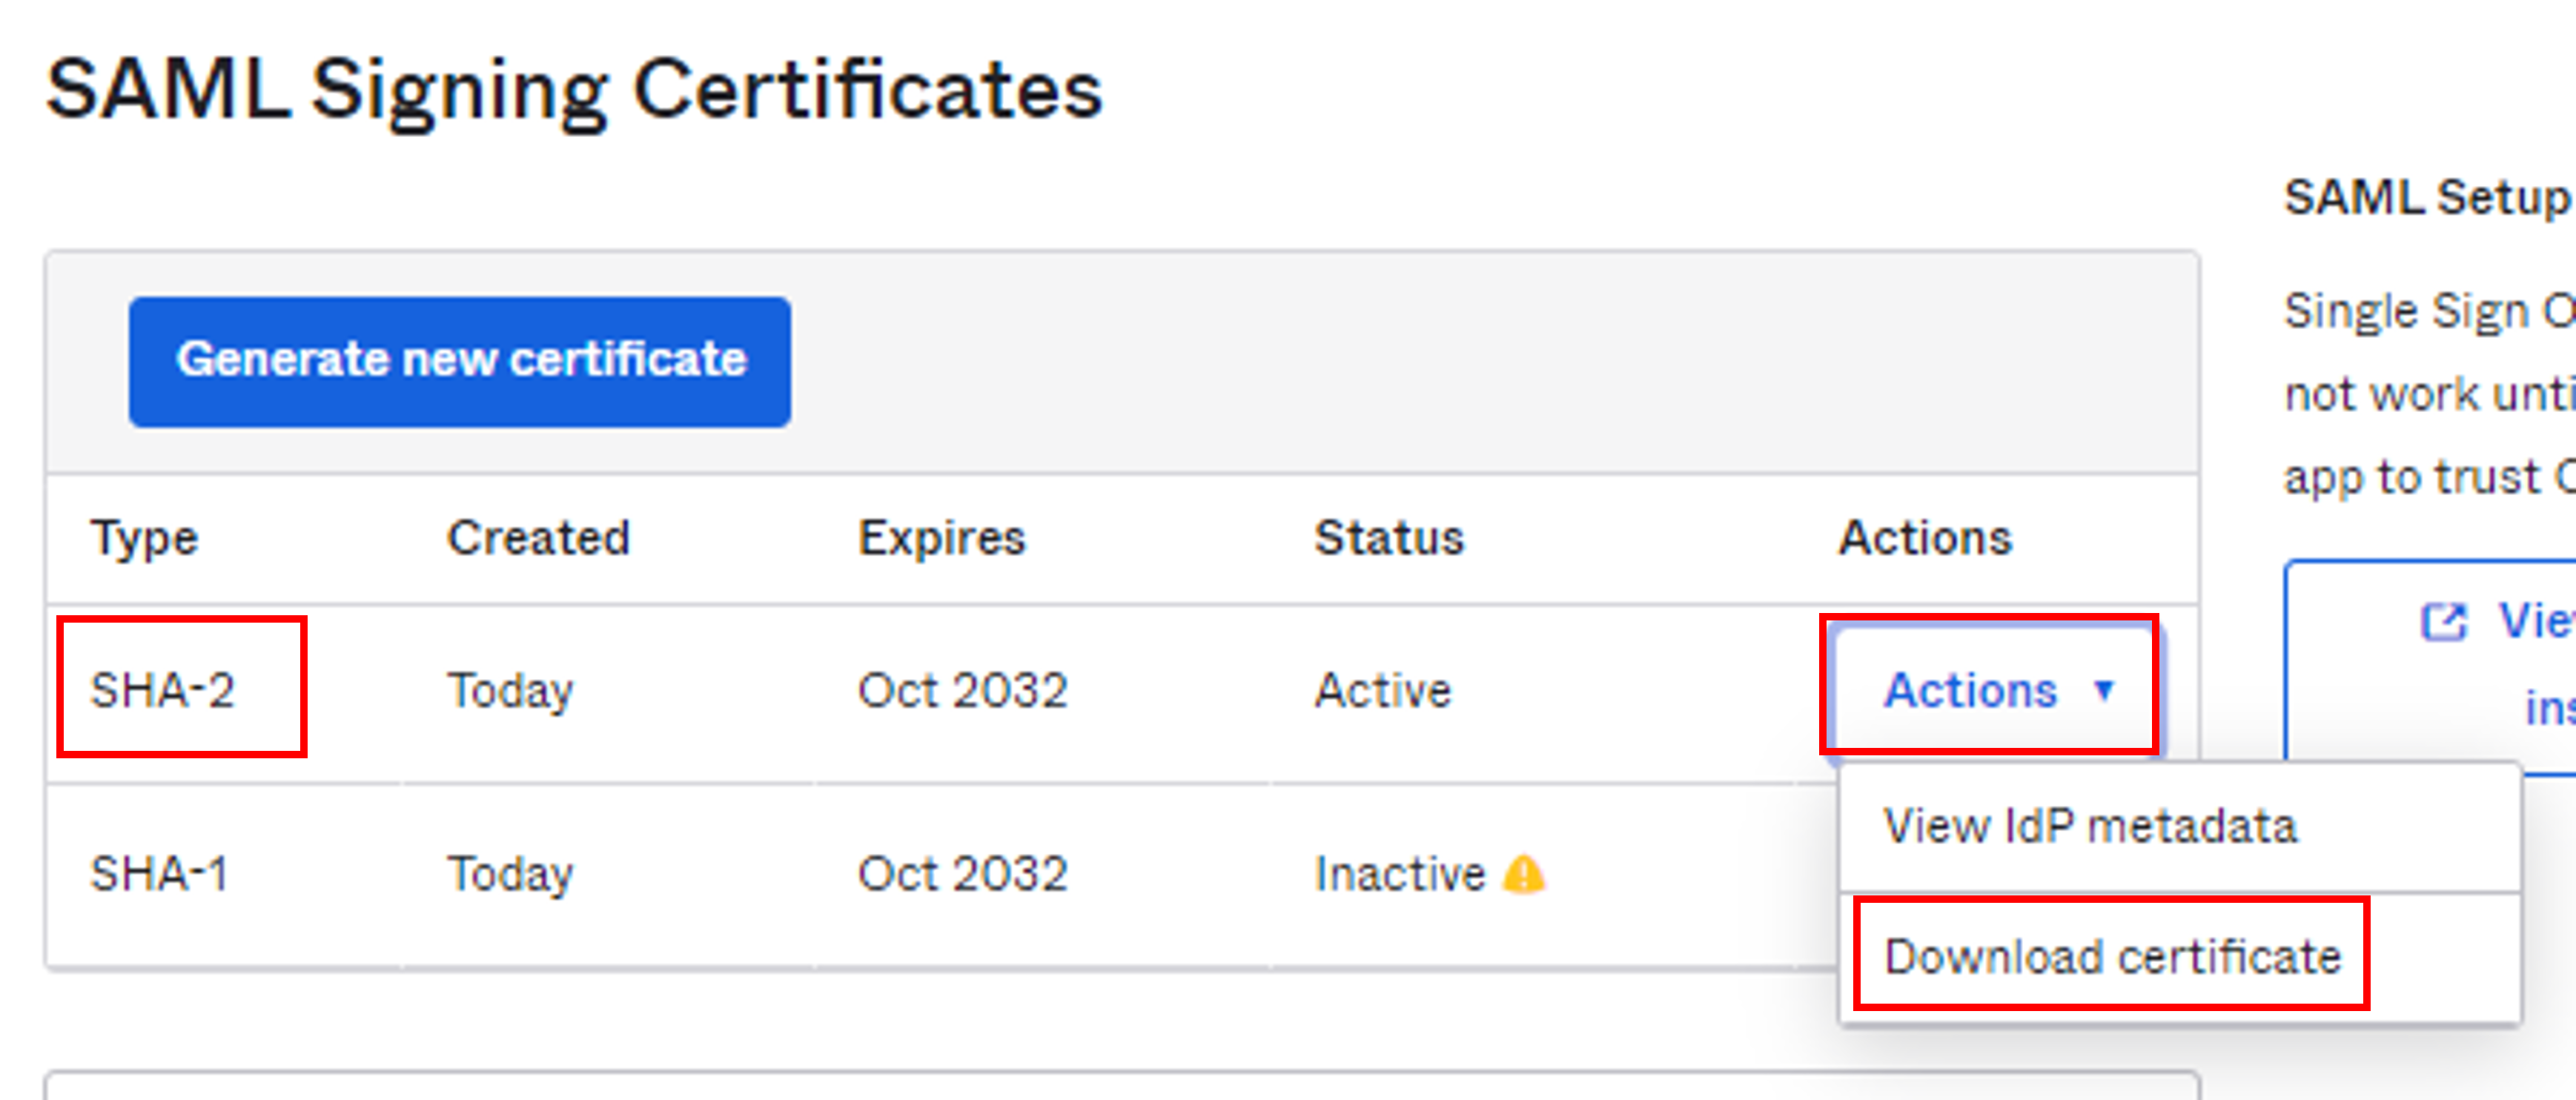
Task: Click the Created column header
Action: pos(538,537)
